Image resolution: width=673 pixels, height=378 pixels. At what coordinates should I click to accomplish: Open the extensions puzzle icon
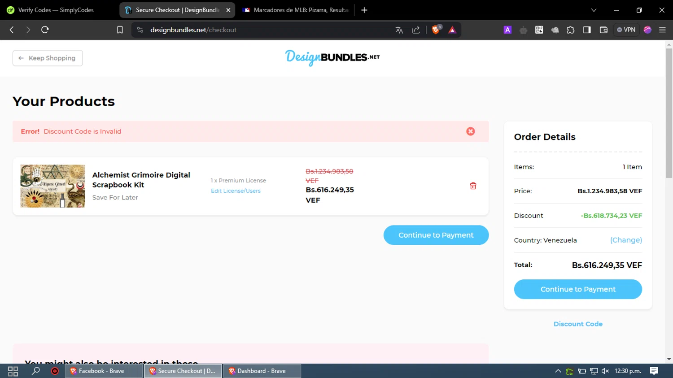pos(571,30)
